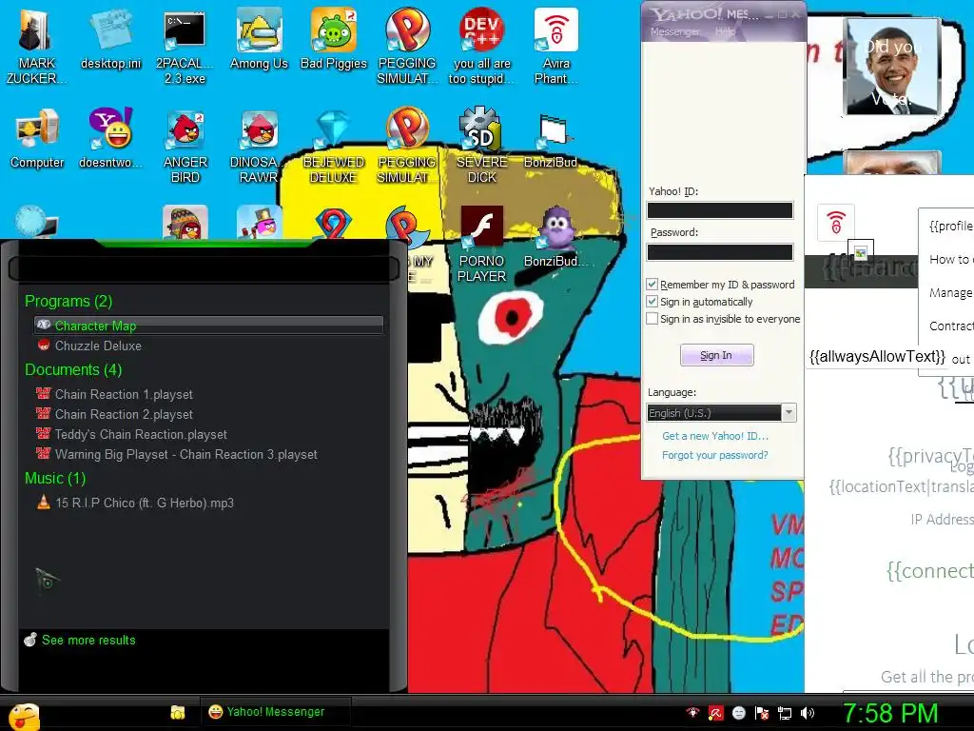
Task: Click Get a new Yahoo! ID link
Action: tap(715, 436)
